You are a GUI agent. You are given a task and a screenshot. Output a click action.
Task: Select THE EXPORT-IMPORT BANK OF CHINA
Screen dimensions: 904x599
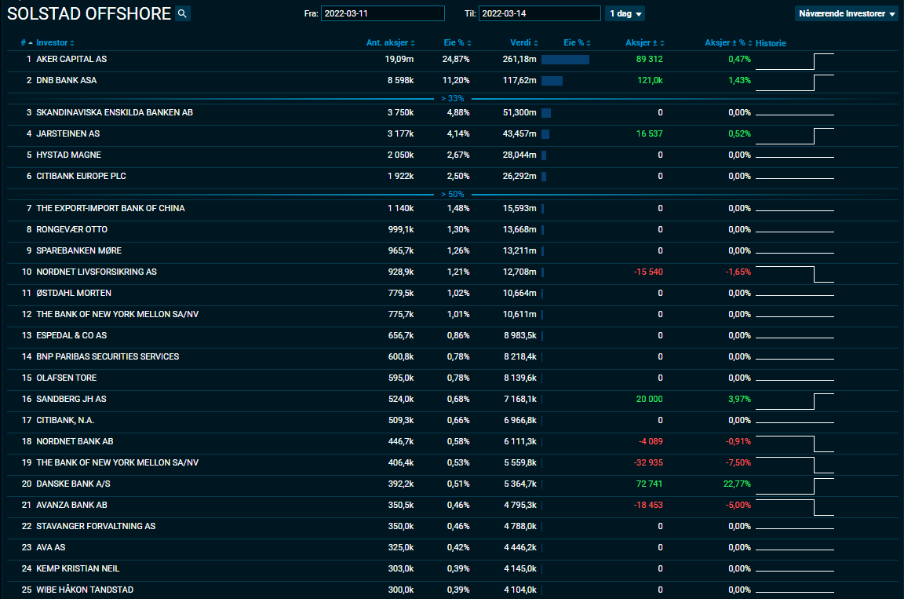coord(111,208)
